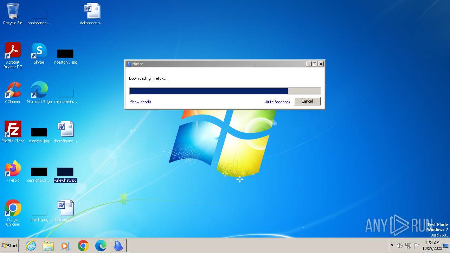Screen dimensions: 450x253
Task: Open Edge from the taskbar
Action: (x=101, y=246)
